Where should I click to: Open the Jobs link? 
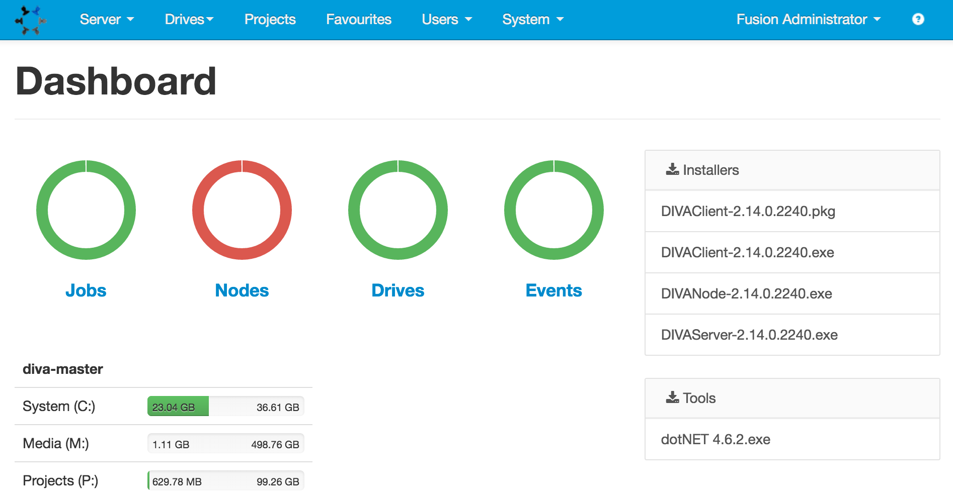[x=86, y=290]
